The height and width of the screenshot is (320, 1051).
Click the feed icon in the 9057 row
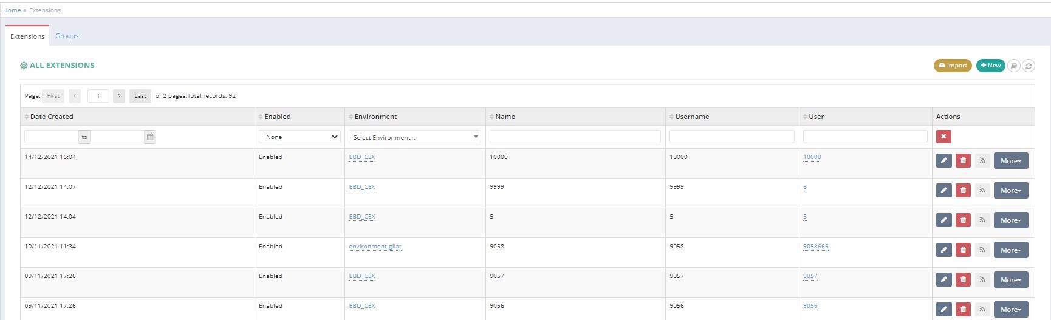[x=982, y=280]
